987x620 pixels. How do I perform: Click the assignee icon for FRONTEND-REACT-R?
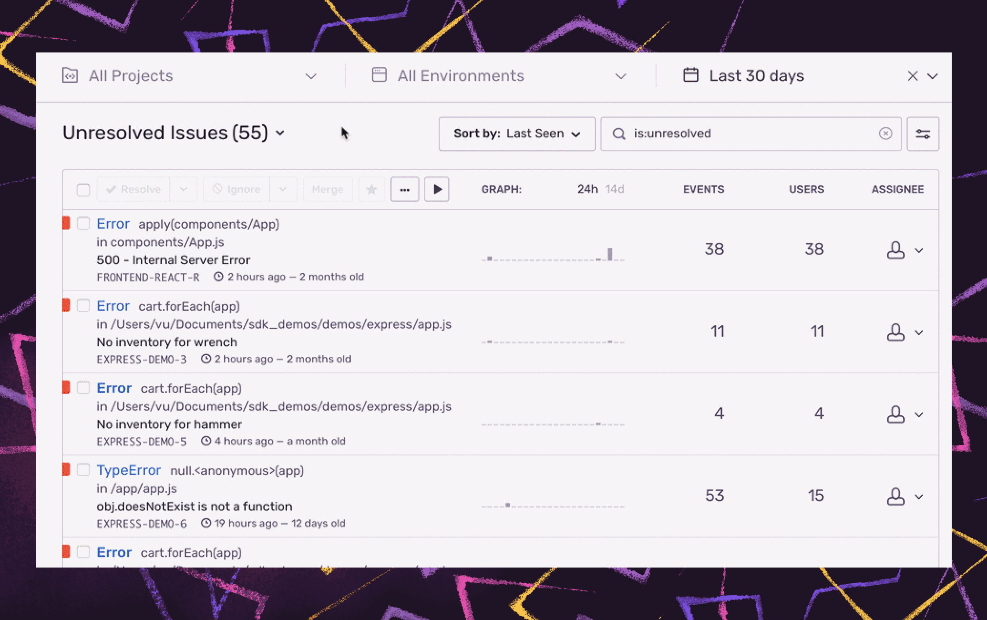[895, 250]
